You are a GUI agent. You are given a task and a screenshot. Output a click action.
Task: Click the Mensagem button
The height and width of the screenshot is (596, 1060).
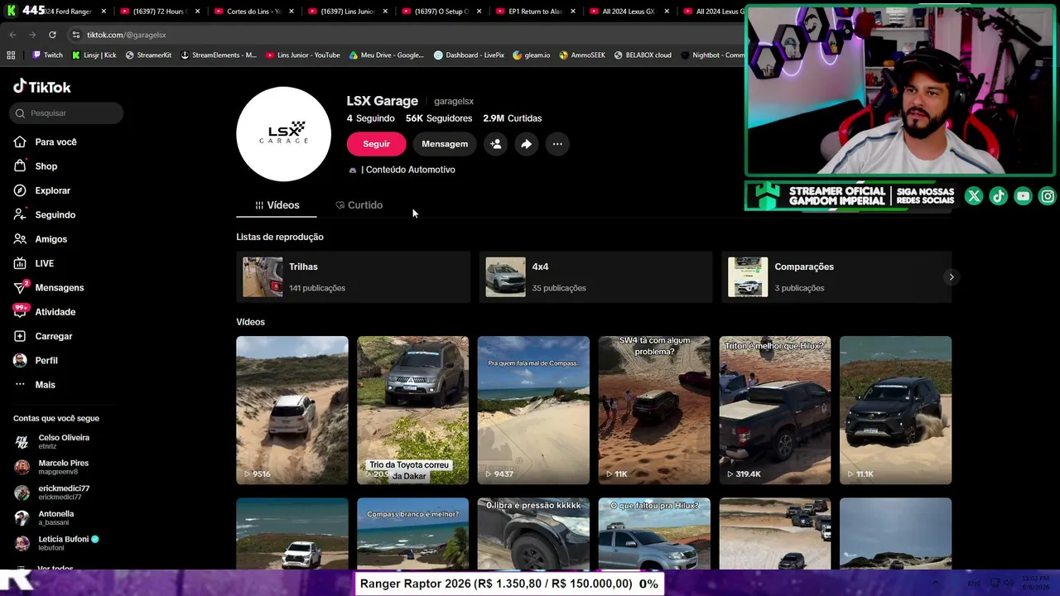[x=445, y=144]
